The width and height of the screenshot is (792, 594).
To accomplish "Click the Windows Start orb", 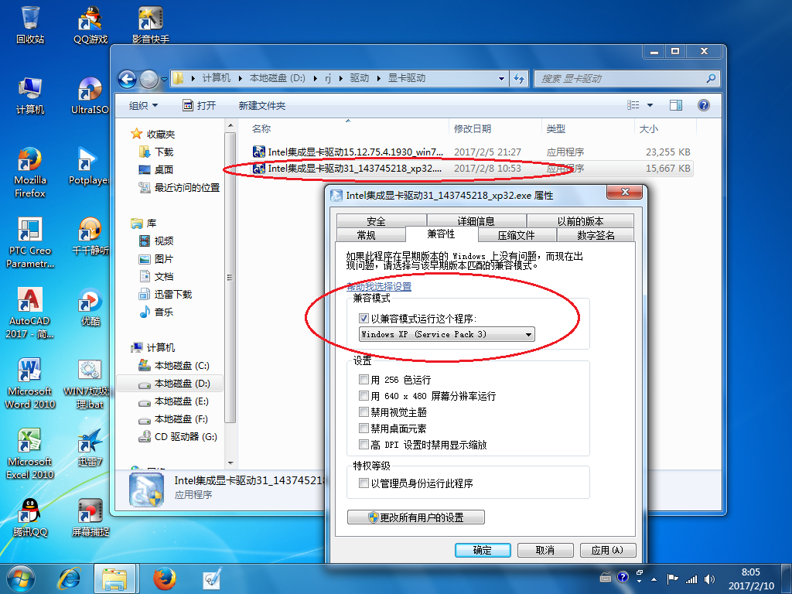I will tap(20, 579).
